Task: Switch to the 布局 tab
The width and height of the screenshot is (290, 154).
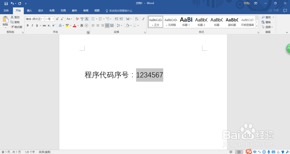Action: pos(52,10)
